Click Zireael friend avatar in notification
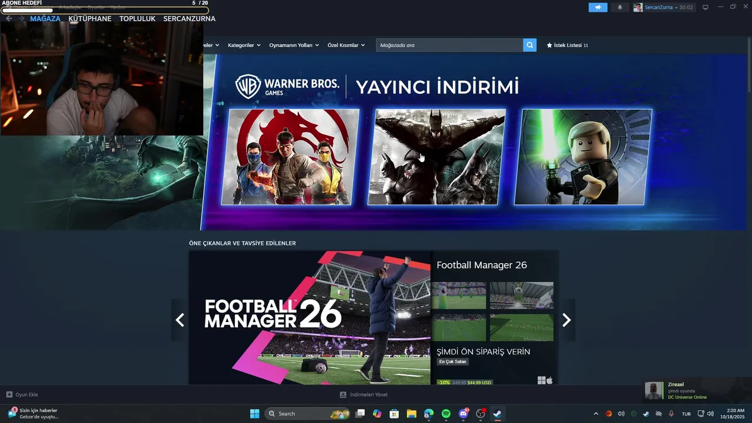Screen dimensions: 752x423 [654, 390]
